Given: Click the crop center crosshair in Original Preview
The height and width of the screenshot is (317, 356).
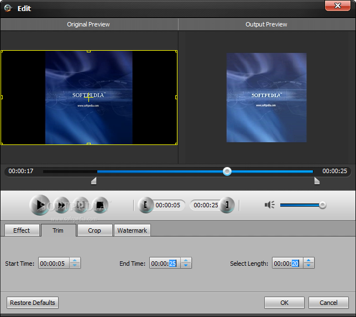Looking at the screenshot, I should (88, 98).
